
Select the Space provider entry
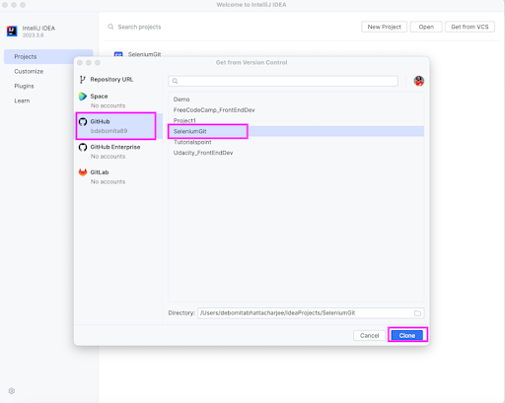point(118,101)
